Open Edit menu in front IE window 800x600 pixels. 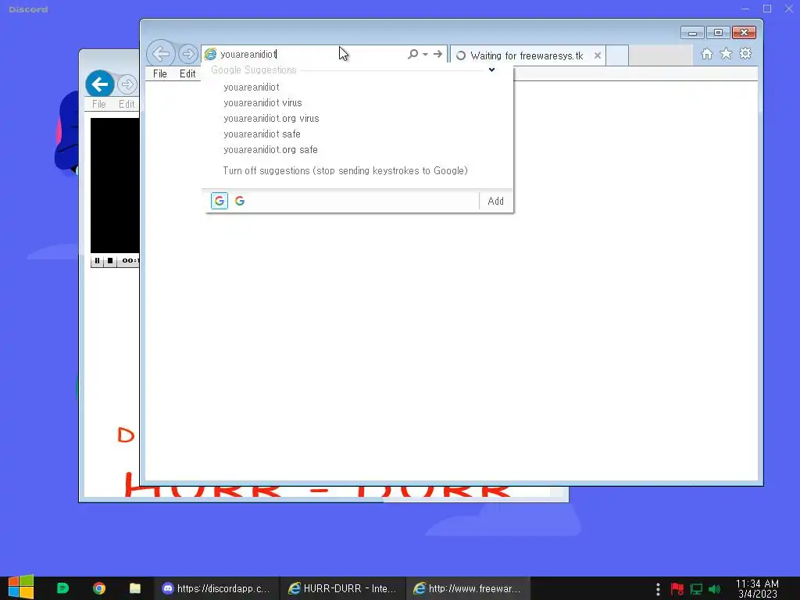coord(187,73)
